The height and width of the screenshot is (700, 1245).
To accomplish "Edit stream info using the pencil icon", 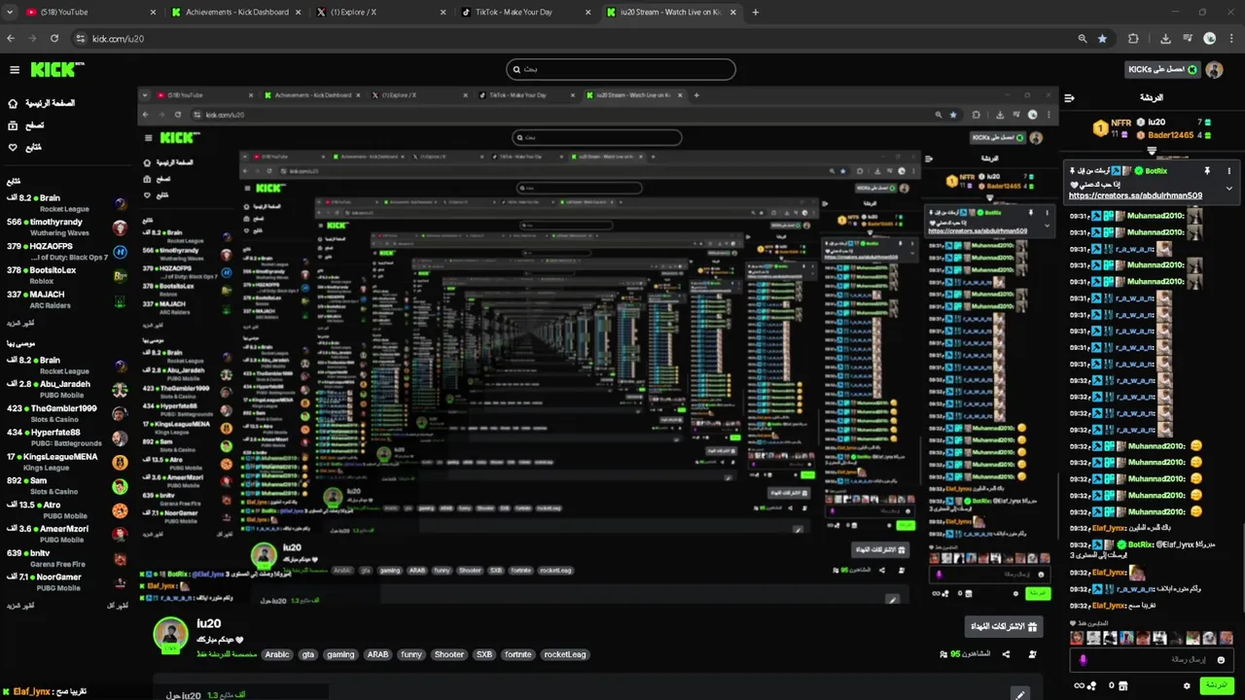I will click(x=1019, y=694).
